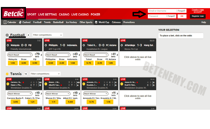
Task: Bet on FC Astana at odds 1.85
Action: (111, 63)
